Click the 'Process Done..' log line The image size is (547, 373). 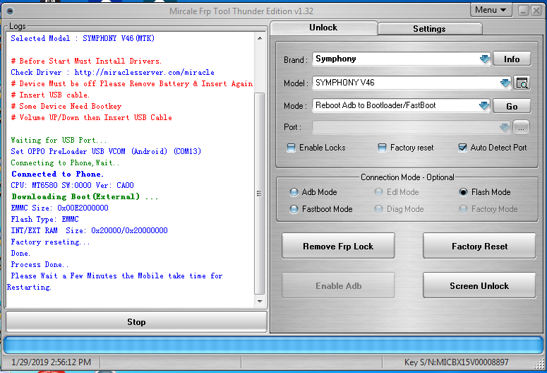pyautogui.click(x=40, y=264)
